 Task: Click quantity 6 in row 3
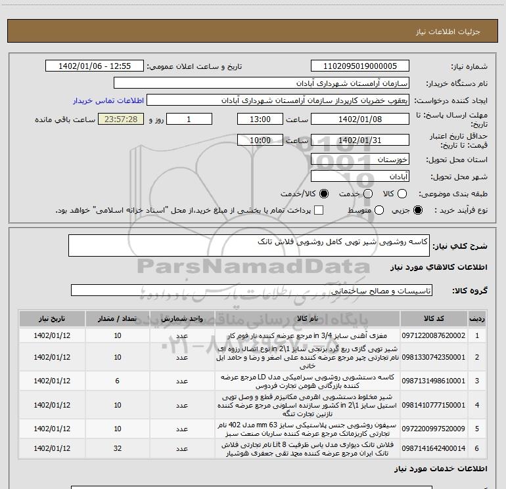[118, 381]
